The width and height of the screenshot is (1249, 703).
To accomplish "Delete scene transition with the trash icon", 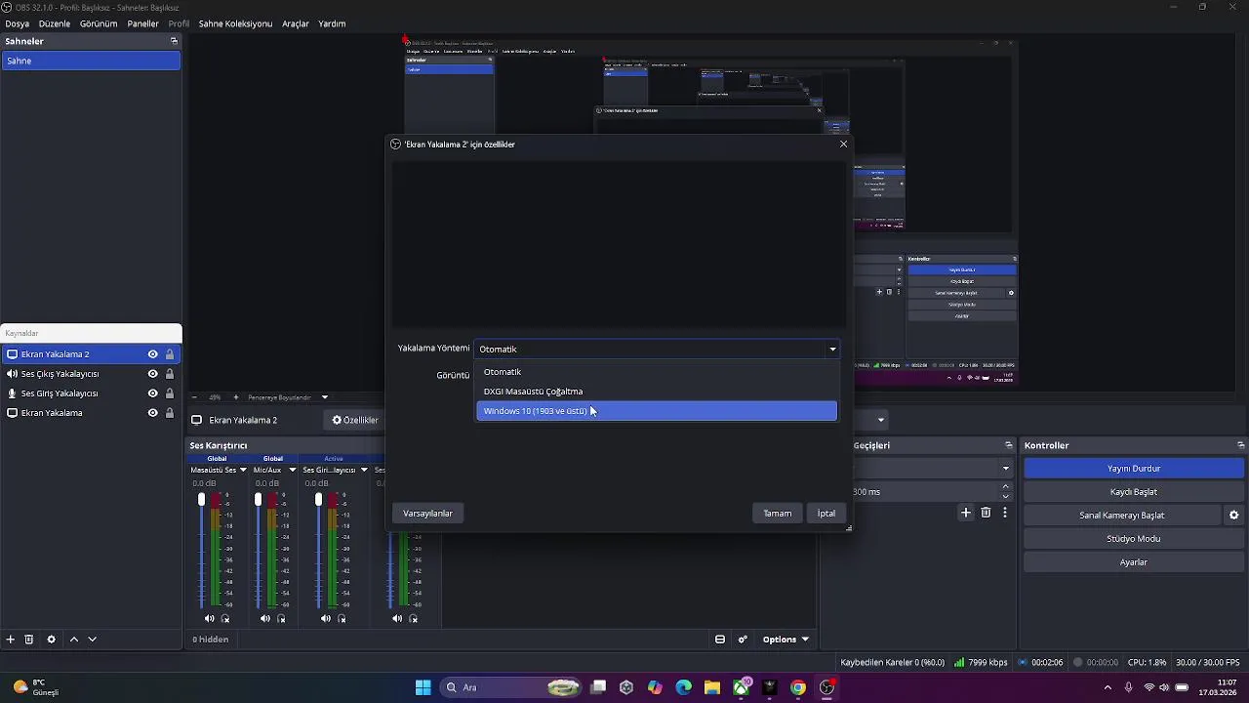I will [986, 513].
